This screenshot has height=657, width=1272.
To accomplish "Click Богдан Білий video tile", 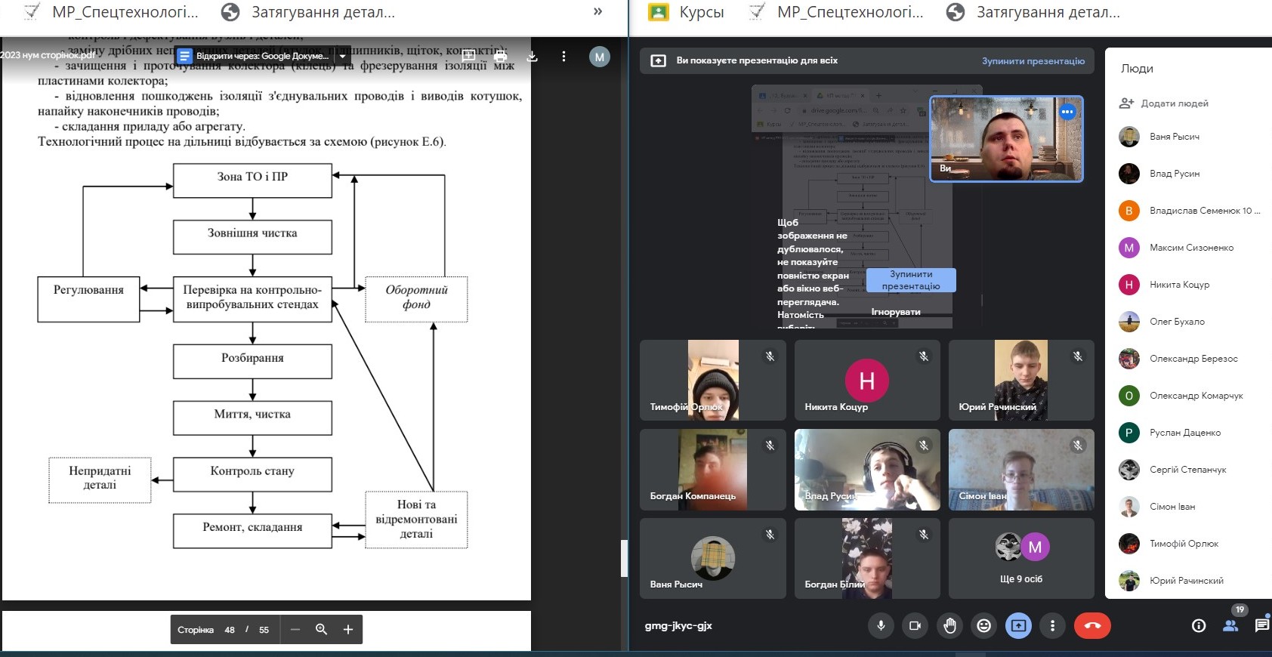I will pyautogui.click(x=867, y=558).
